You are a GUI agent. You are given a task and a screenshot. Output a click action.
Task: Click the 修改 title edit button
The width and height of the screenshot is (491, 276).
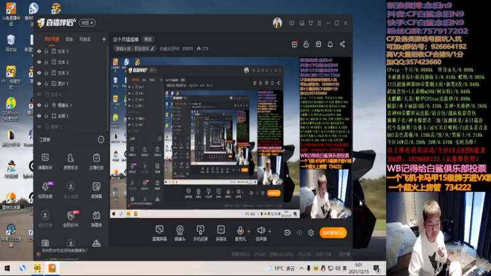[148, 39]
